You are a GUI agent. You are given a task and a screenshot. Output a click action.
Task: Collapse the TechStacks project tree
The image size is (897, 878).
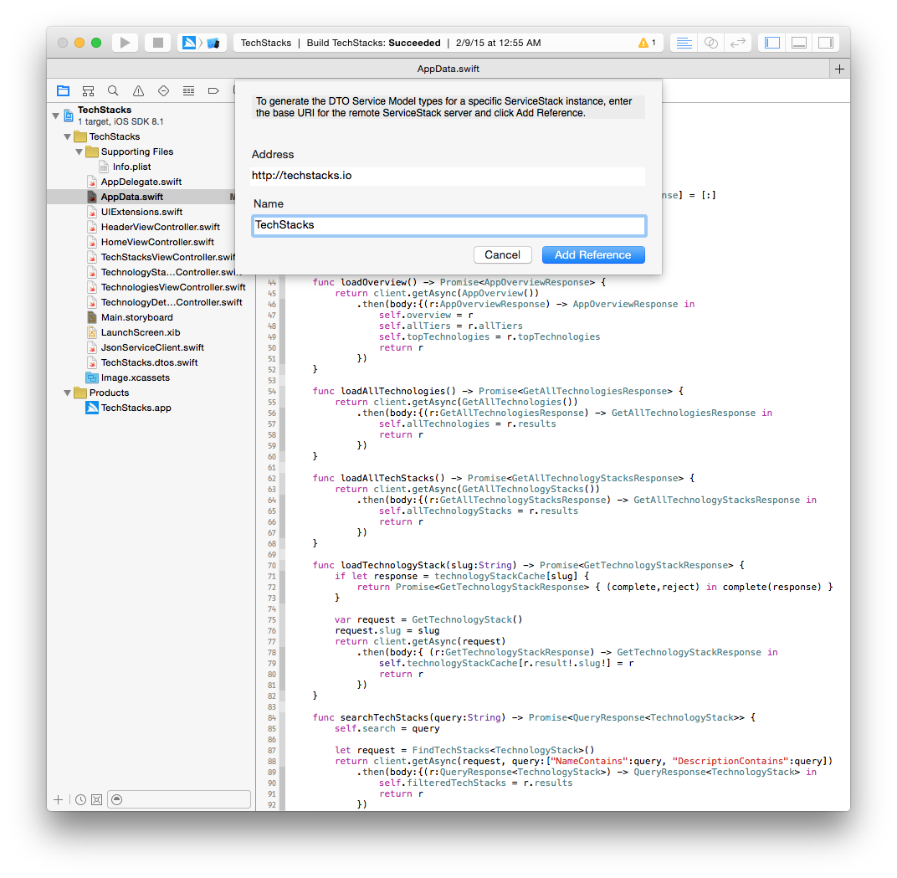point(55,116)
